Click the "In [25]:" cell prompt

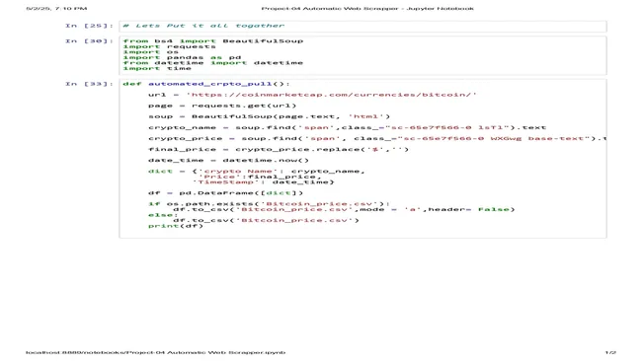pos(89,26)
